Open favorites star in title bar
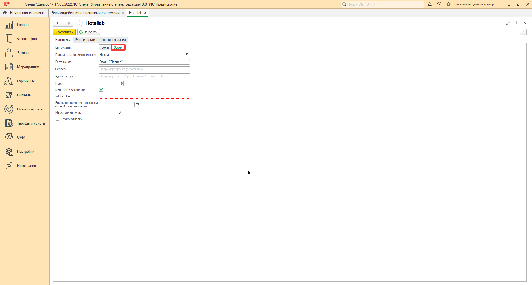Viewport: 532px width, 285px height. pyautogui.click(x=449, y=4)
